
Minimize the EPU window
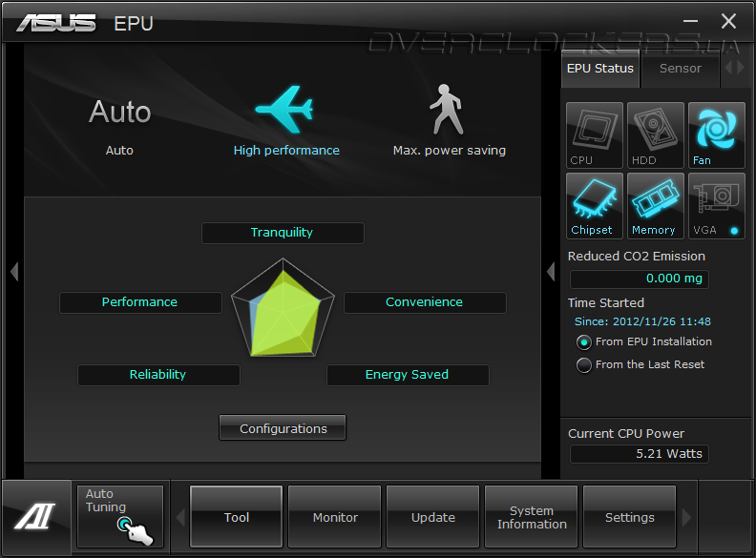point(690,21)
